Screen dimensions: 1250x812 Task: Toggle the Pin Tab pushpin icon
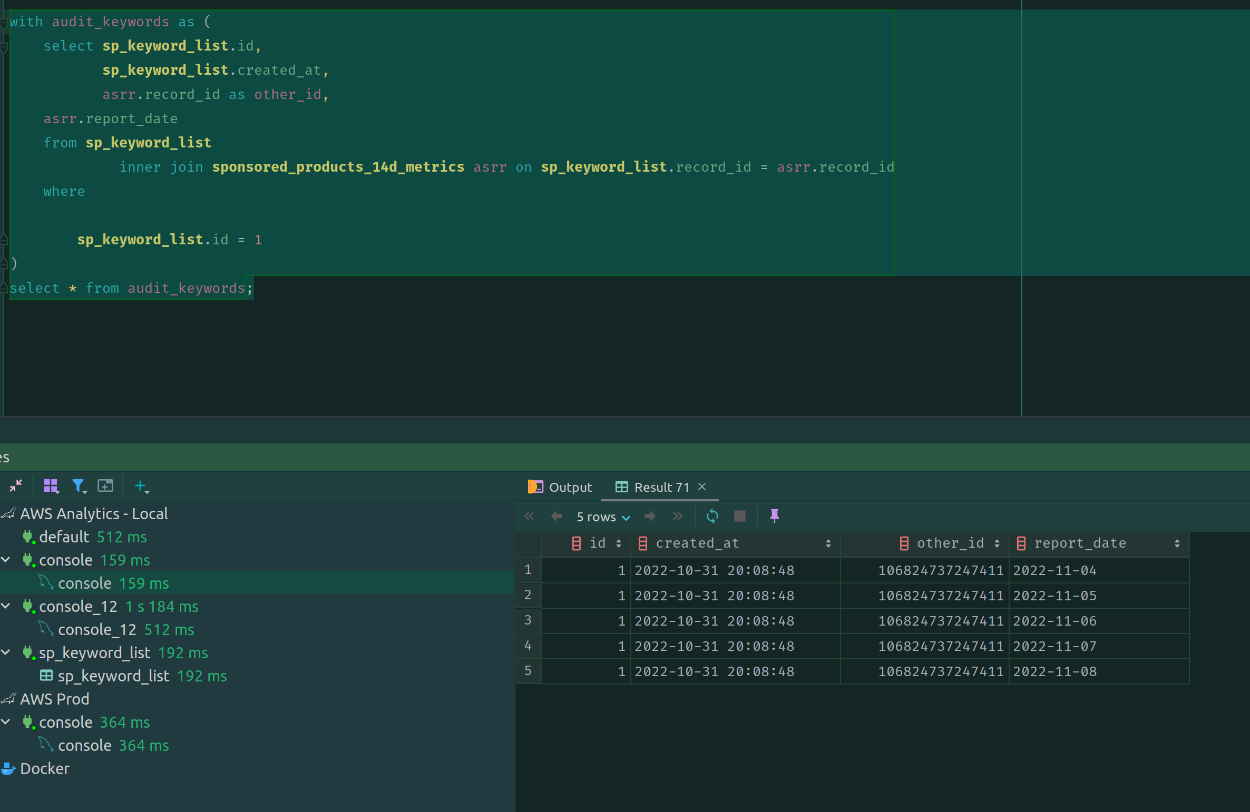point(774,516)
